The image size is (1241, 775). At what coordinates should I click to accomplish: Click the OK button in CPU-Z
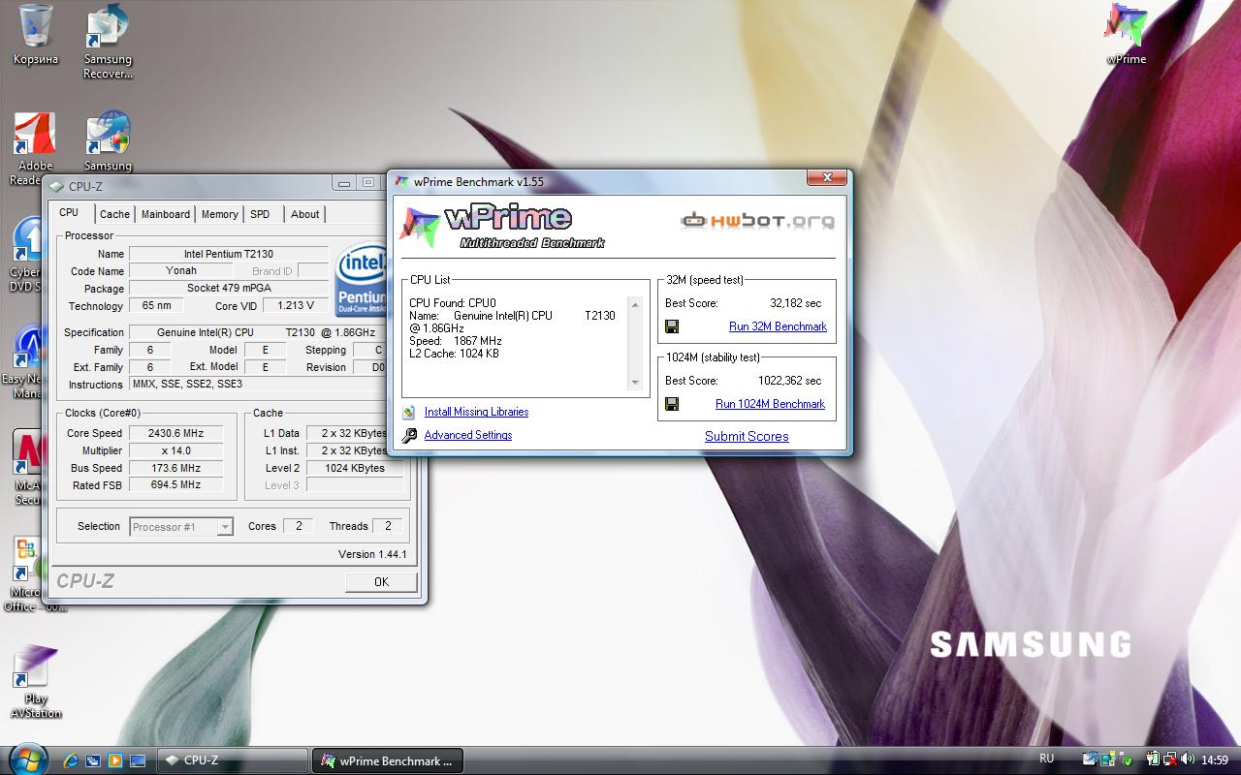381,582
